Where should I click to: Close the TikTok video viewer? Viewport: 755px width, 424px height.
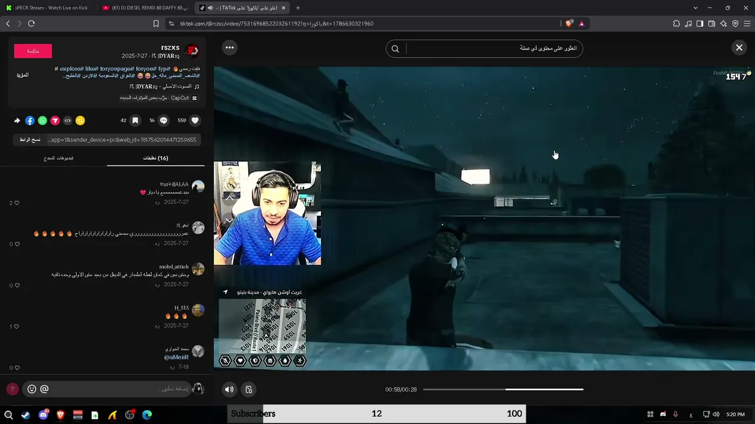point(739,48)
